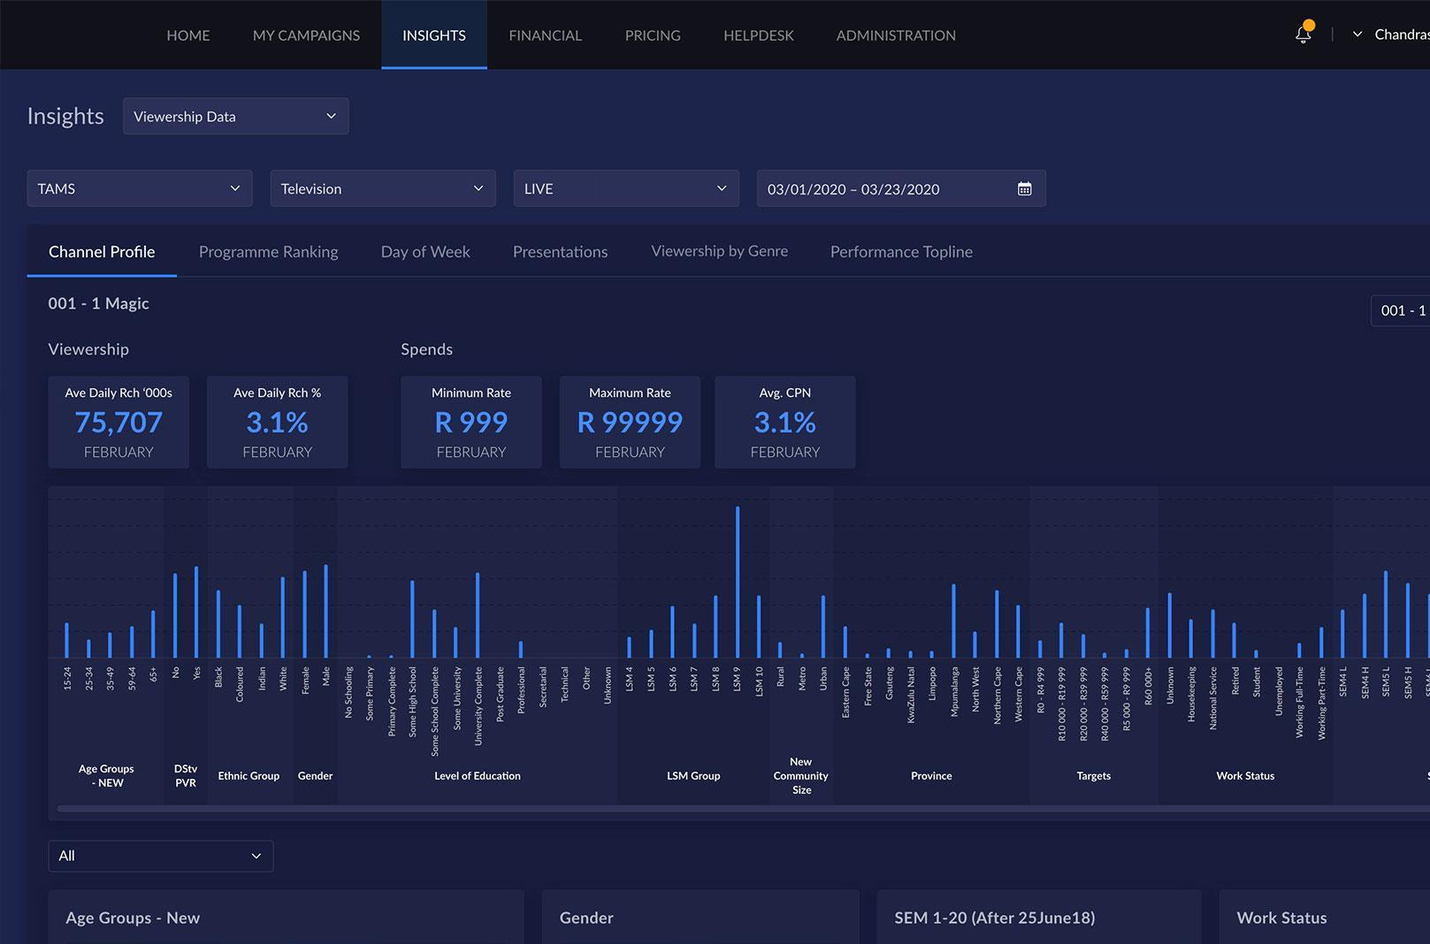The height and width of the screenshot is (944, 1430).
Task: Switch to the Programme Ranking tab
Action: (268, 252)
